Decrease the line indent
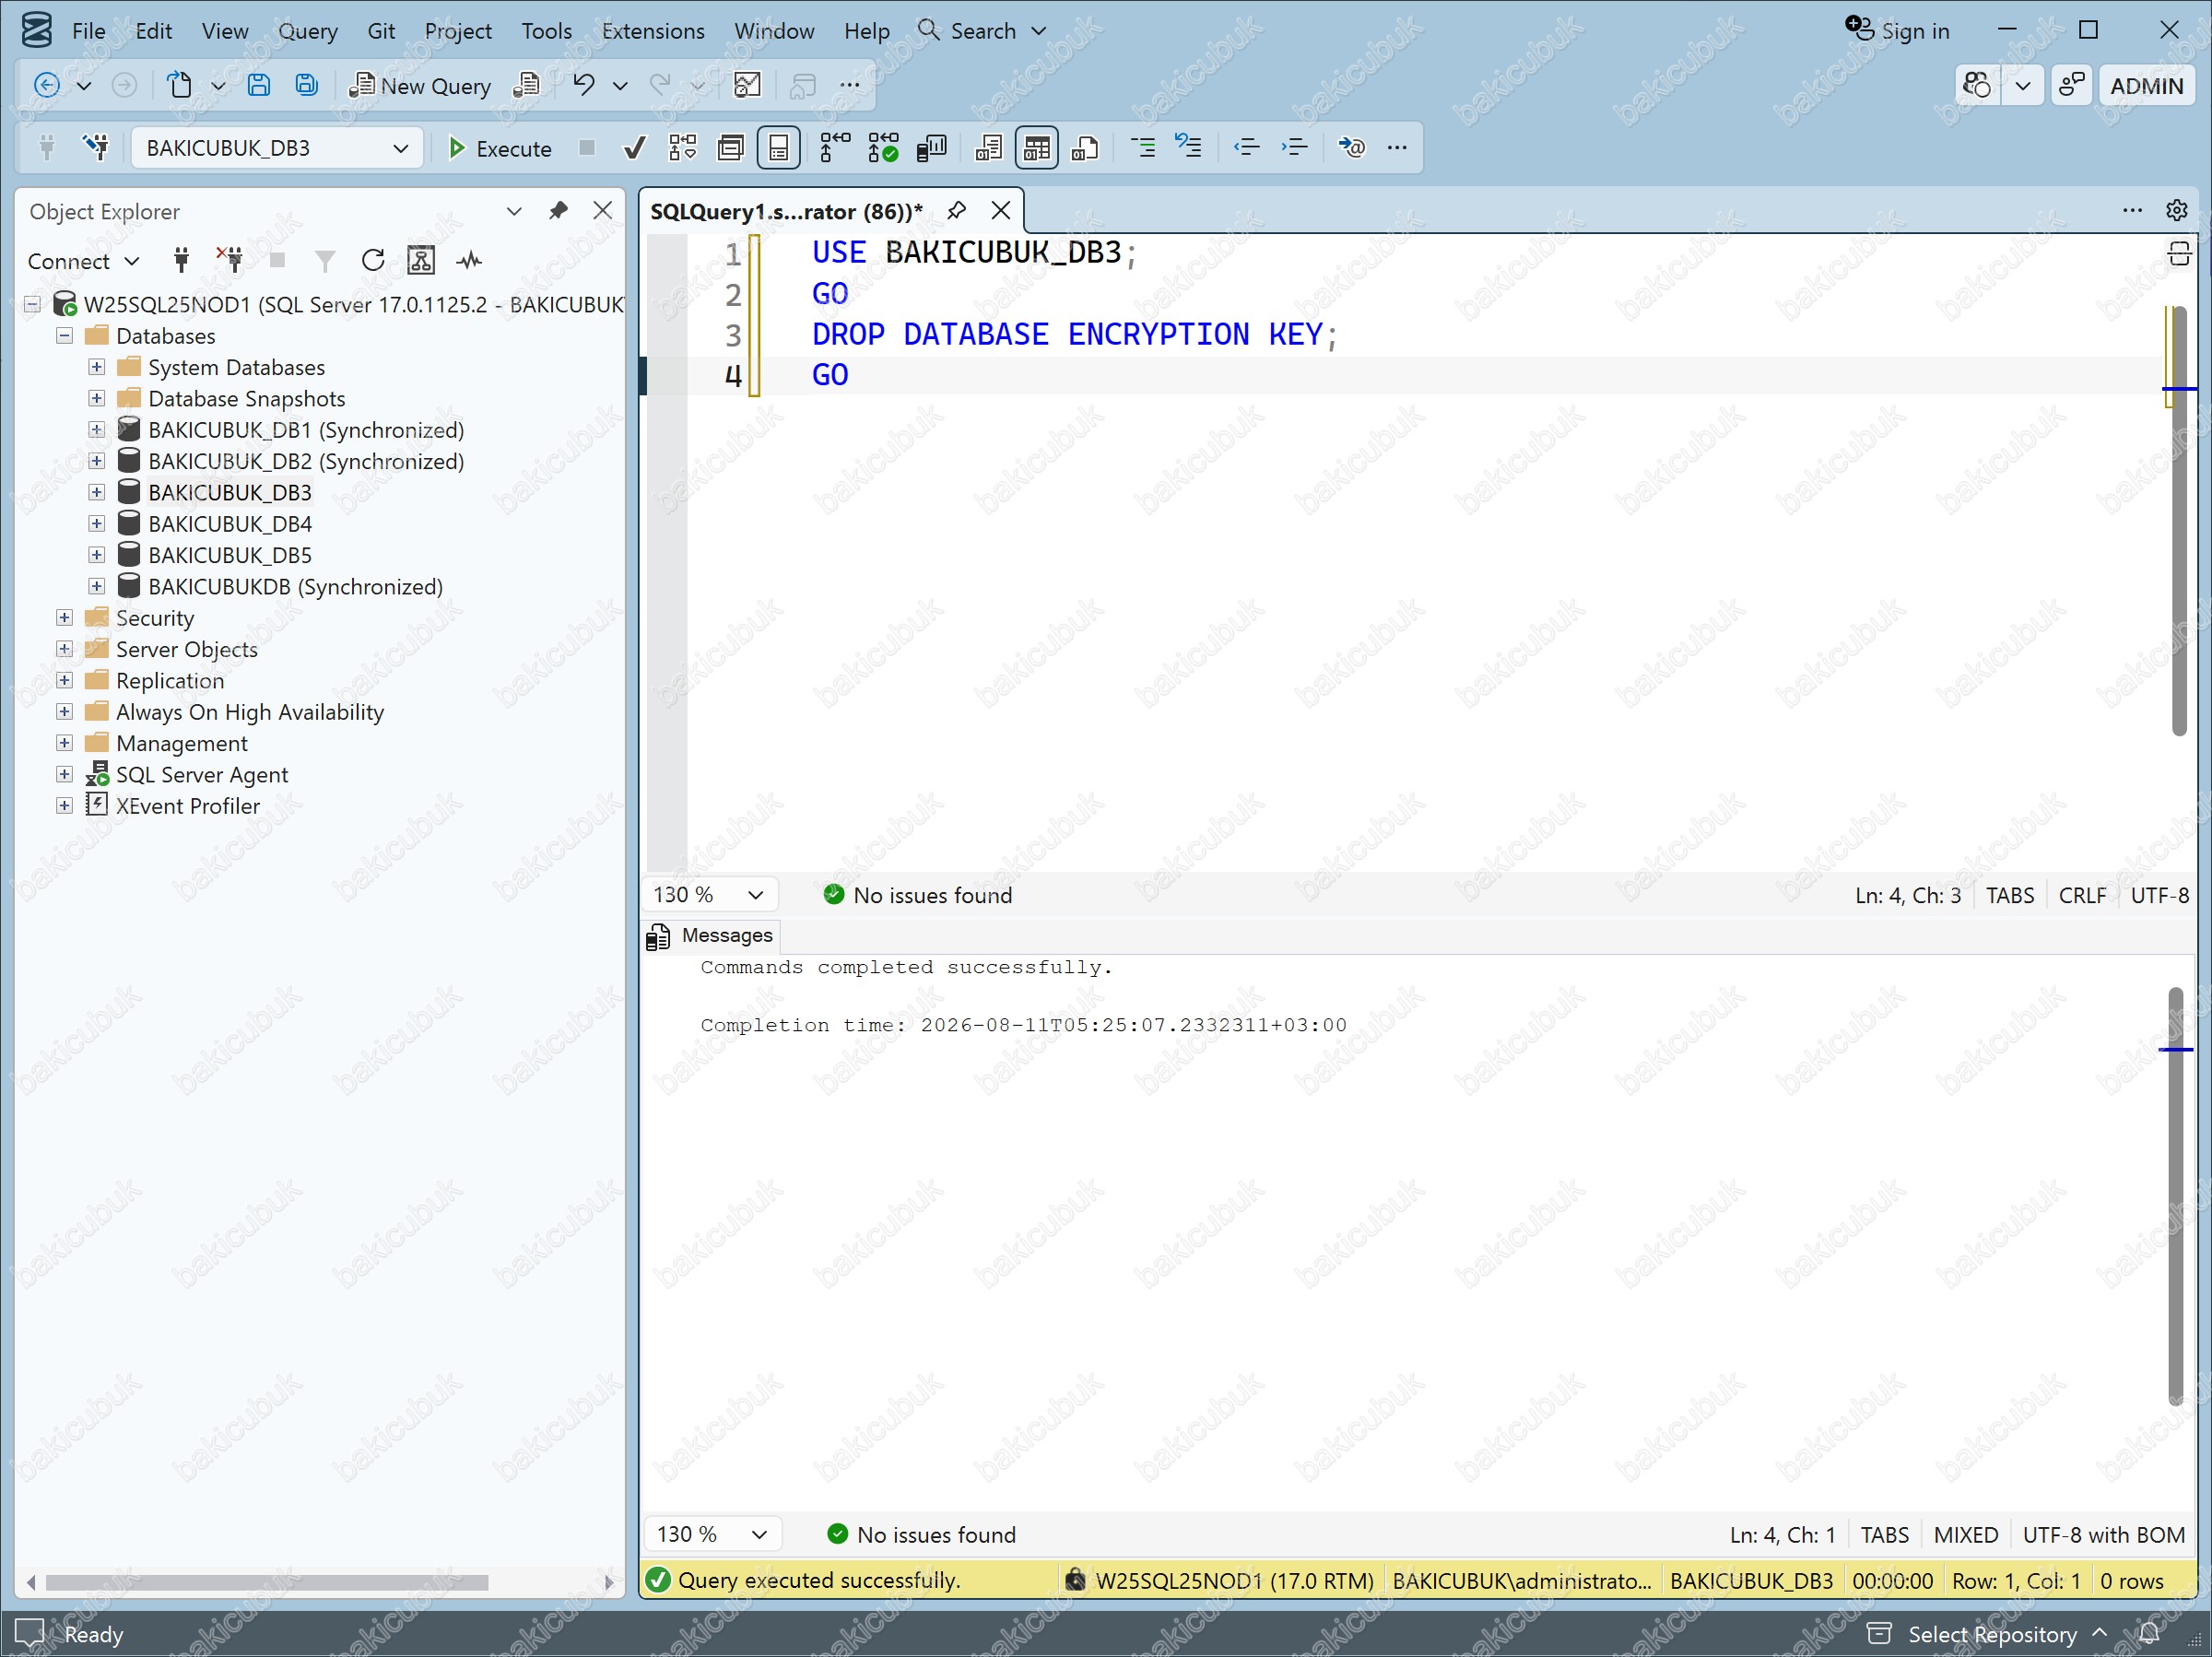This screenshot has width=2212, height=1657. (1246, 148)
